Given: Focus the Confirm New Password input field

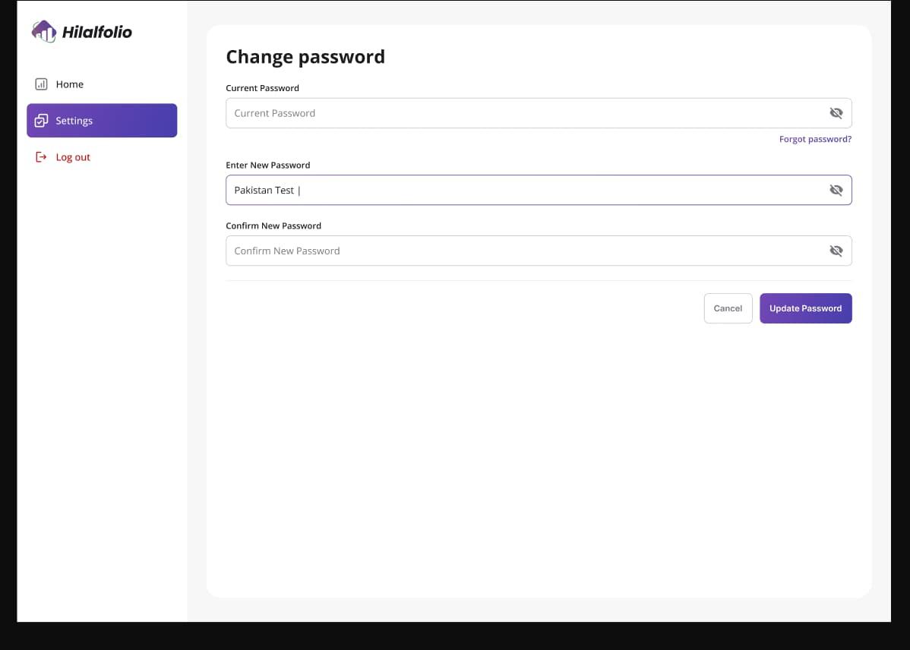Looking at the screenshot, I should click(539, 251).
